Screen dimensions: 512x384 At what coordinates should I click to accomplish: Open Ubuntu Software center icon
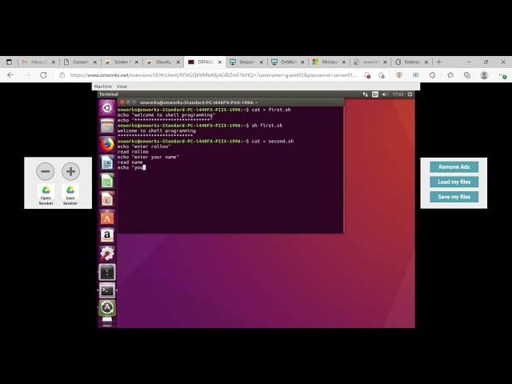[x=107, y=218]
